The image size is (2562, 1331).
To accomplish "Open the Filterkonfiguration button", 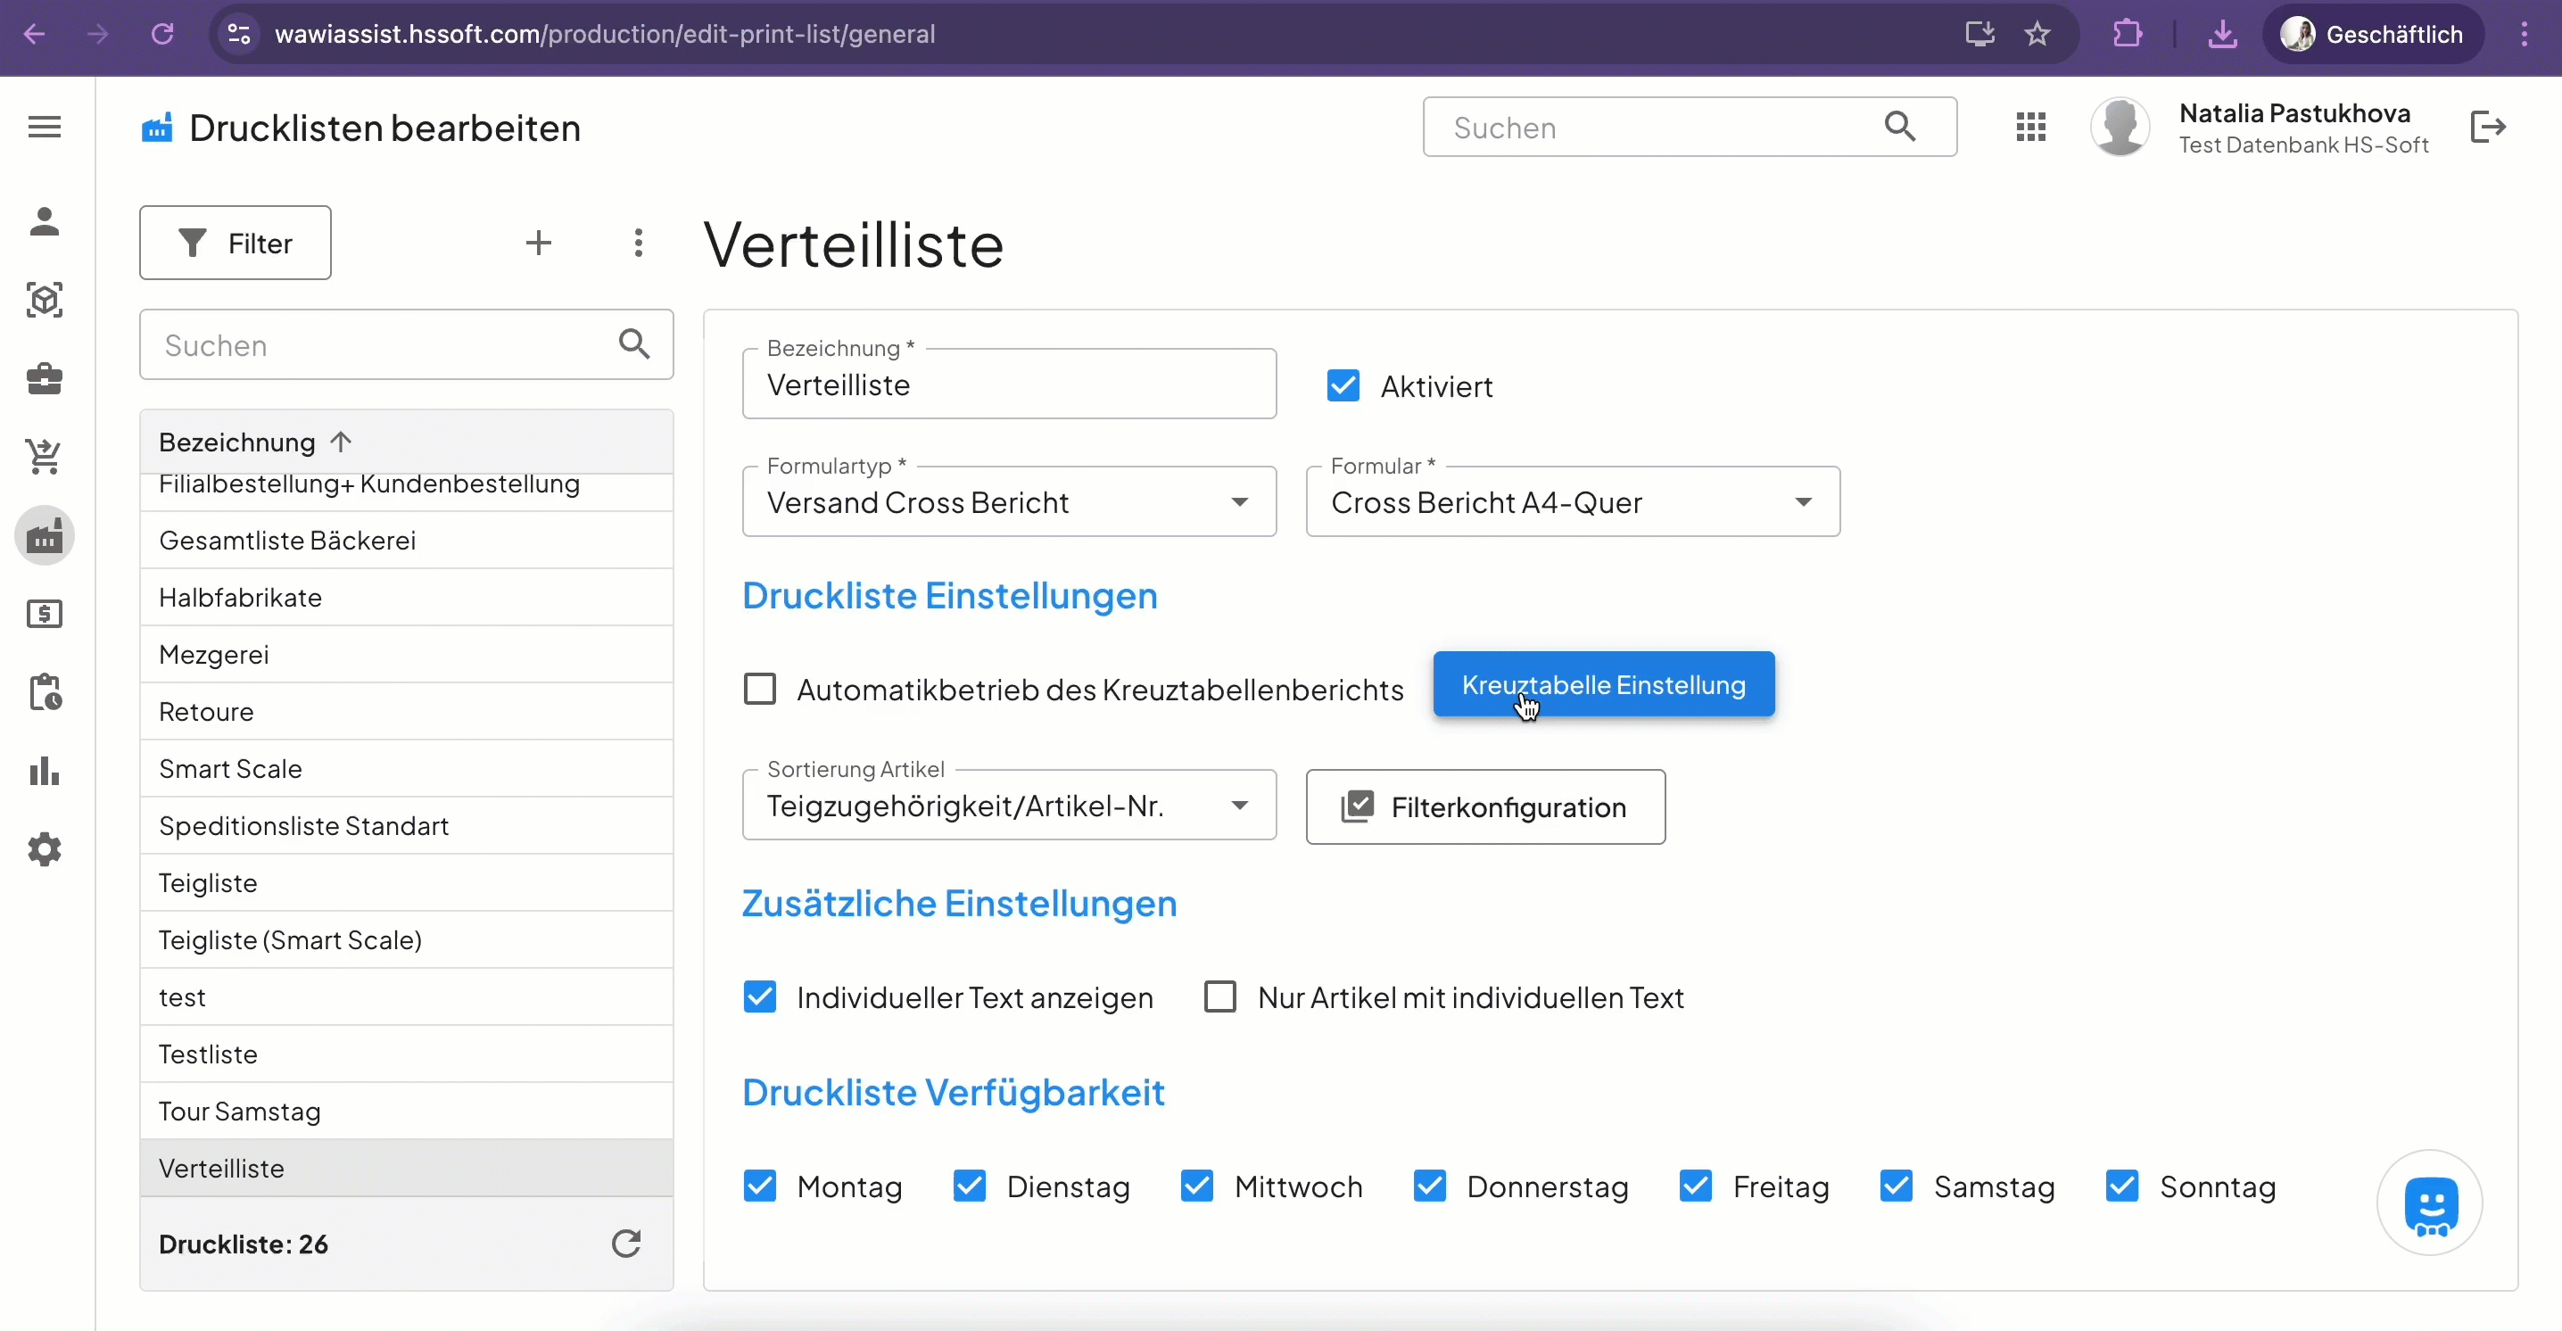I will (1485, 806).
